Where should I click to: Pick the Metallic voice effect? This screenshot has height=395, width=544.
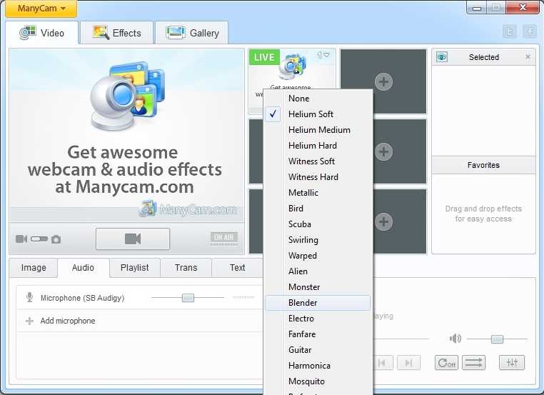click(318, 193)
